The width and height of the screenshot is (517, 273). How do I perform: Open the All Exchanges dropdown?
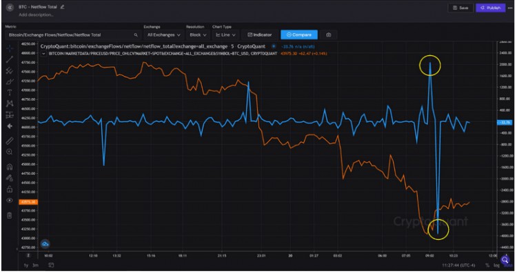pyautogui.click(x=163, y=34)
